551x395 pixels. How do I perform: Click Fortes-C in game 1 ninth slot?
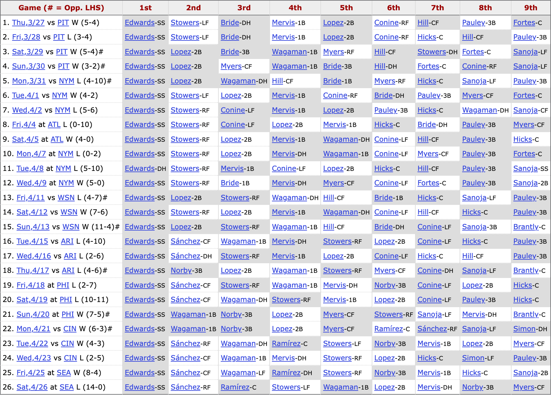(528, 23)
